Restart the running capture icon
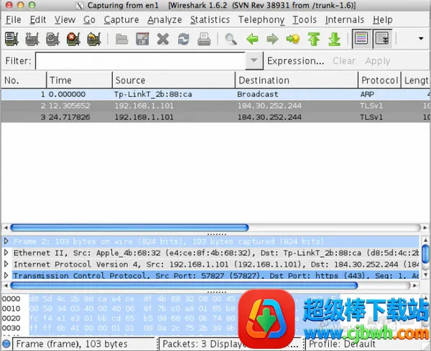The image size is (431, 351). (x=94, y=39)
